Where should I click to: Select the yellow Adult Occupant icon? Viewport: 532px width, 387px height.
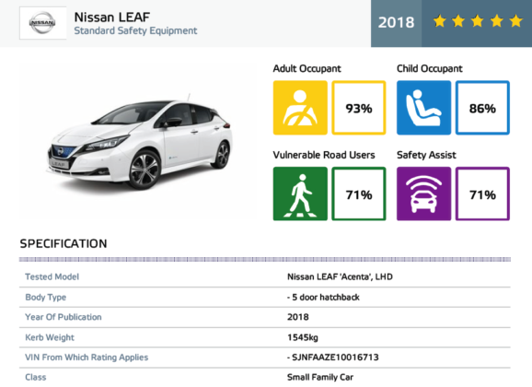(300, 108)
